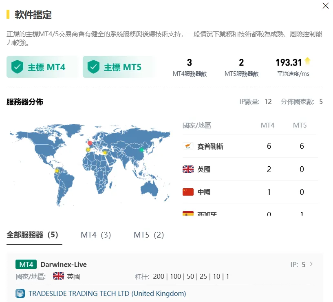Switch to MT4 (3) tab
The height and width of the screenshot is (302, 333).
(96, 235)
